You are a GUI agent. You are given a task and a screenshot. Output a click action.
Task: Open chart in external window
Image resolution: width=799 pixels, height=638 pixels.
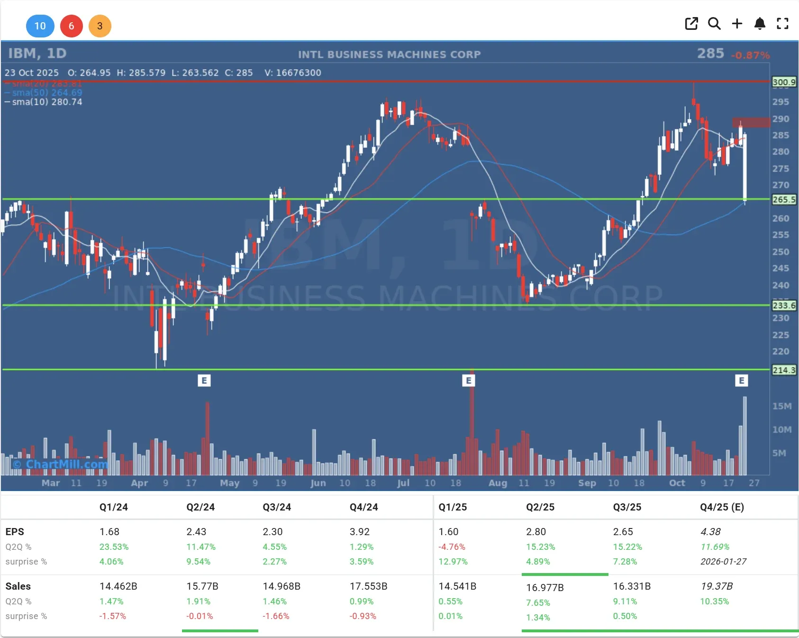(x=691, y=24)
